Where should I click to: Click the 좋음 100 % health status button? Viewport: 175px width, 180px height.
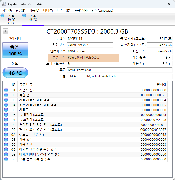coord(15,50)
